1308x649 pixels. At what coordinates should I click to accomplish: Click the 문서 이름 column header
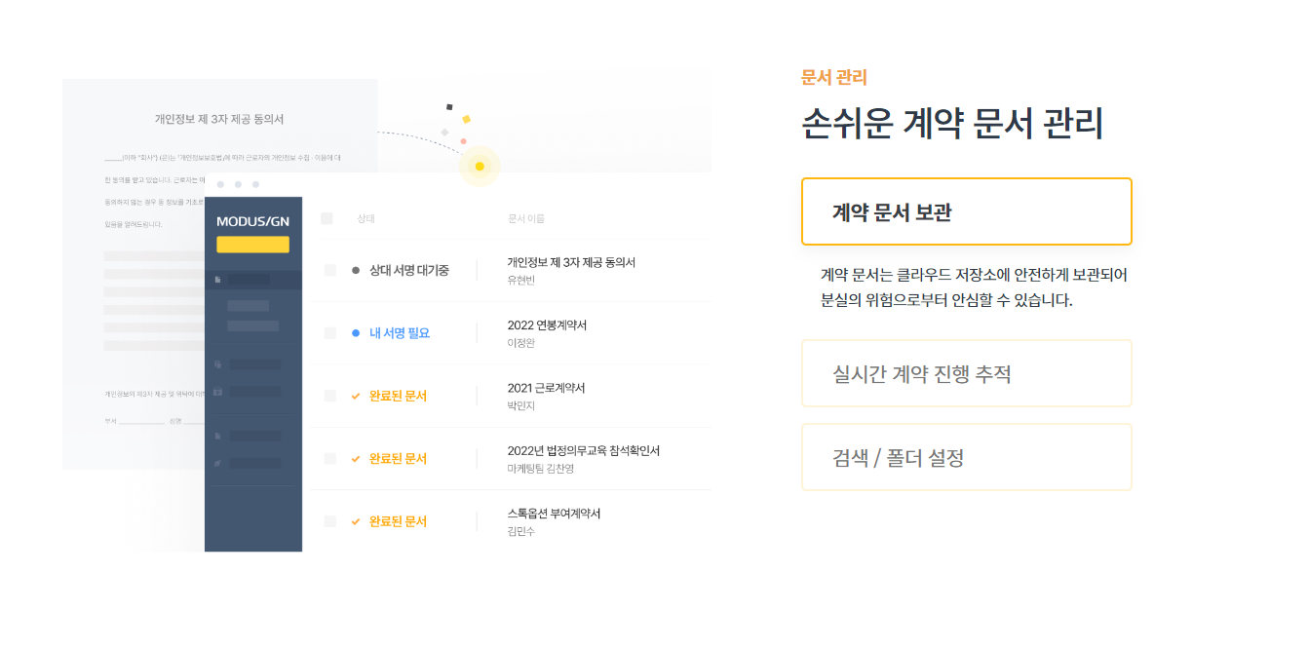[526, 219]
